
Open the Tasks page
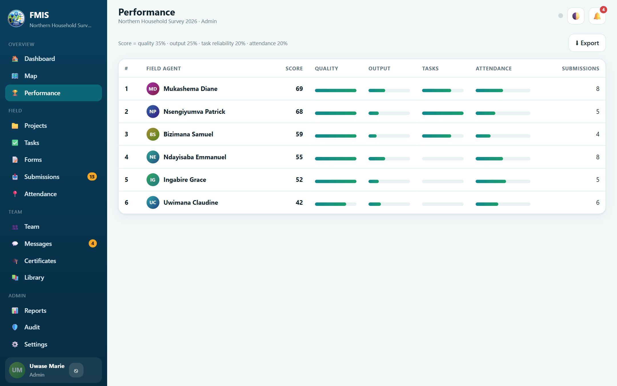[x=53, y=143]
